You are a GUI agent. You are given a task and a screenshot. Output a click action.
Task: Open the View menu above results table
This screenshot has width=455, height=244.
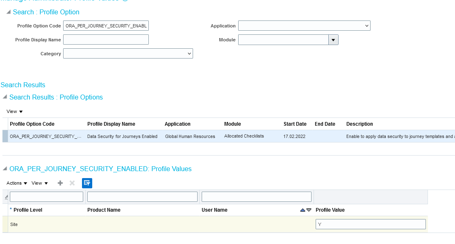14,111
